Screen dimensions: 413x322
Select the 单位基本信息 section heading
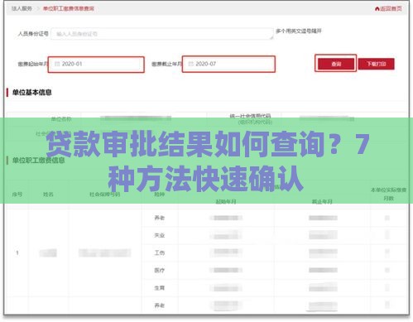tap(31, 92)
